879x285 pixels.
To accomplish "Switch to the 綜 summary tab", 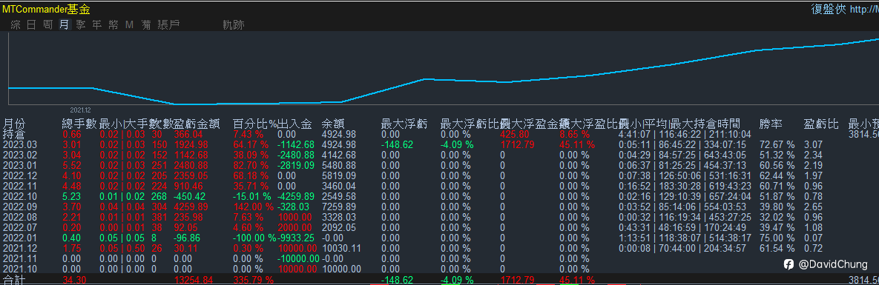I will coord(16,24).
